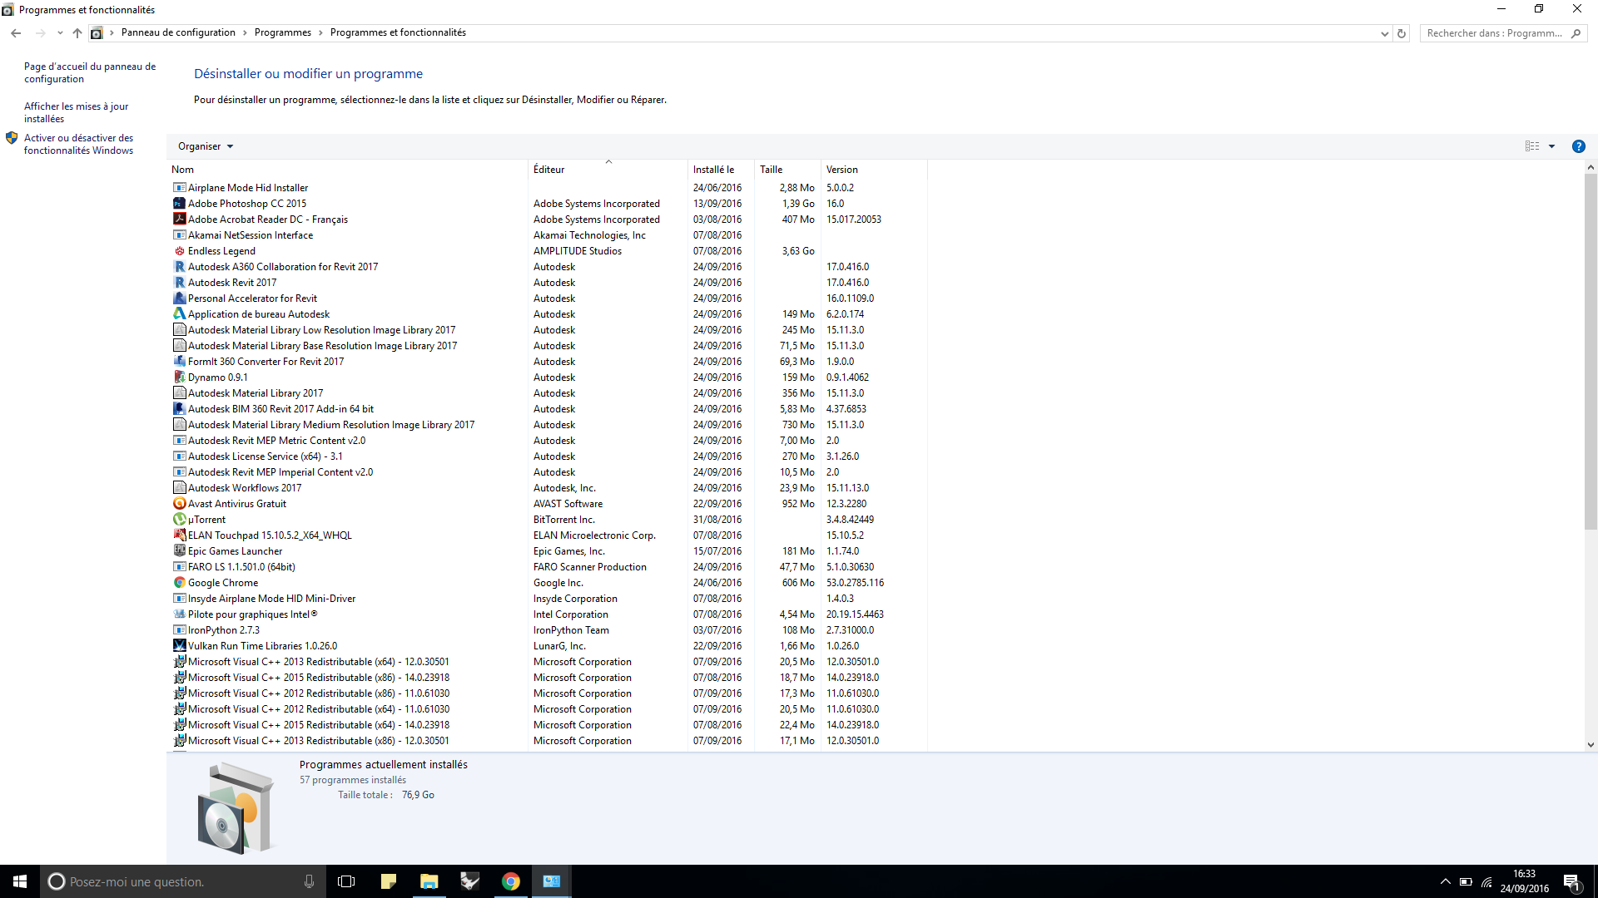Select the Application de bureau Autodesk icon

pyautogui.click(x=179, y=314)
